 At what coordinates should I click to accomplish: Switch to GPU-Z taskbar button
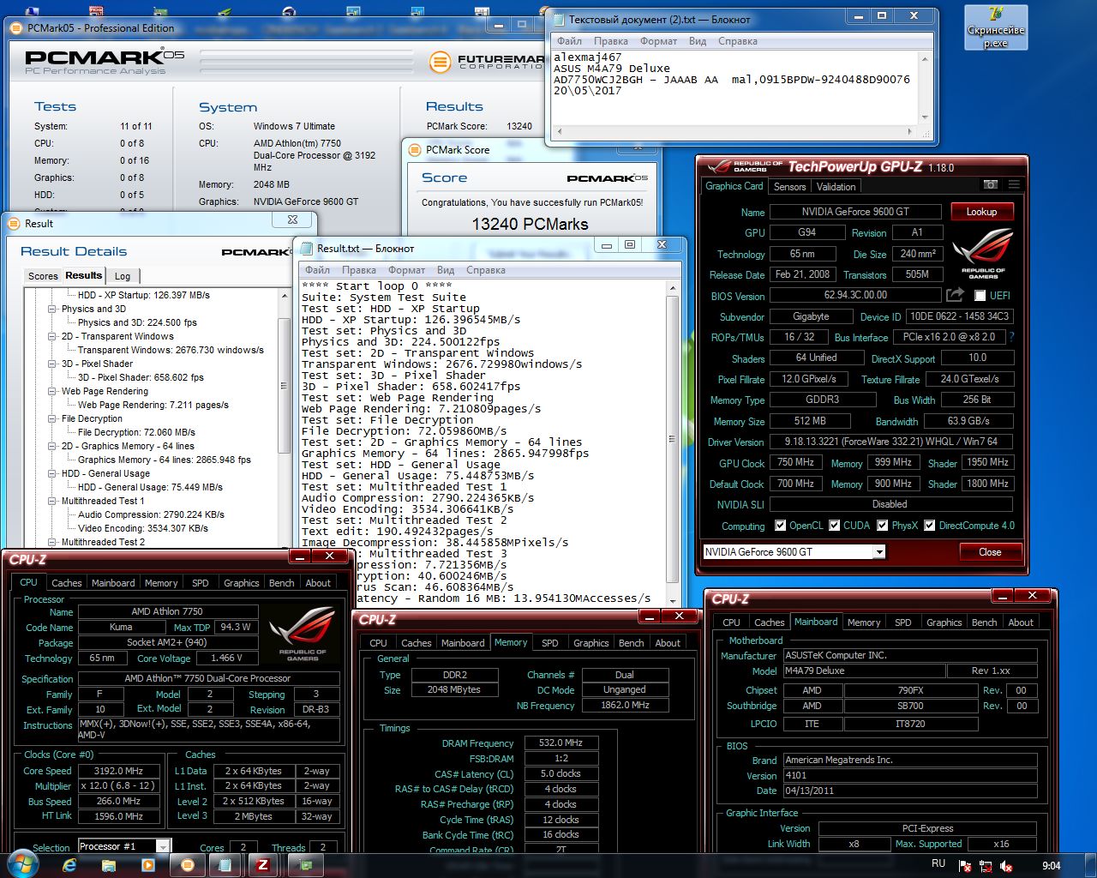tap(305, 865)
